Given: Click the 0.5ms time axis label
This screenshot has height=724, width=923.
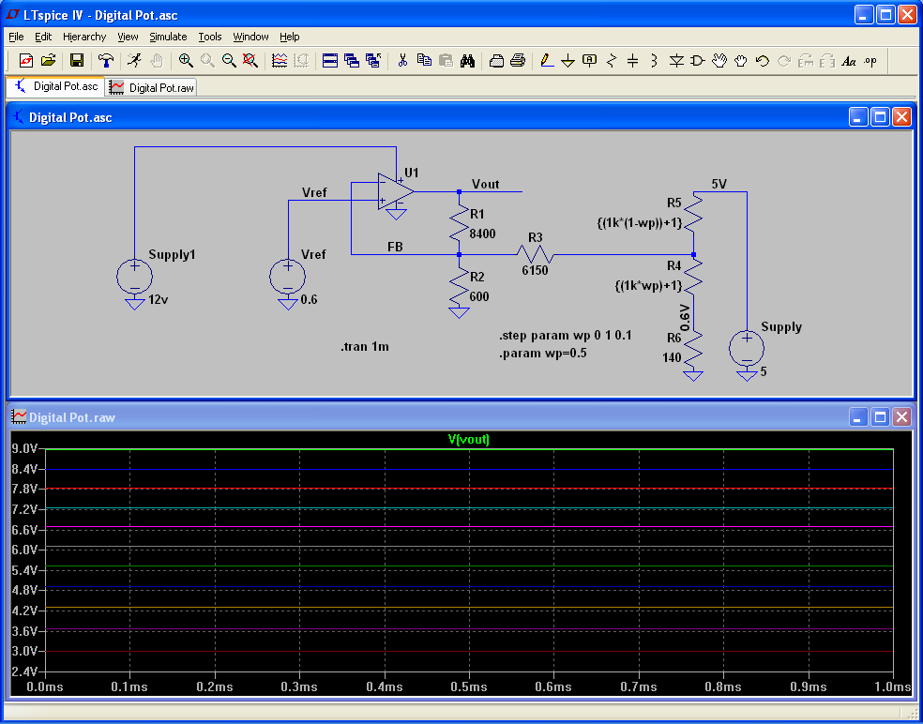Looking at the screenshot, I should [x=469, y=686].
